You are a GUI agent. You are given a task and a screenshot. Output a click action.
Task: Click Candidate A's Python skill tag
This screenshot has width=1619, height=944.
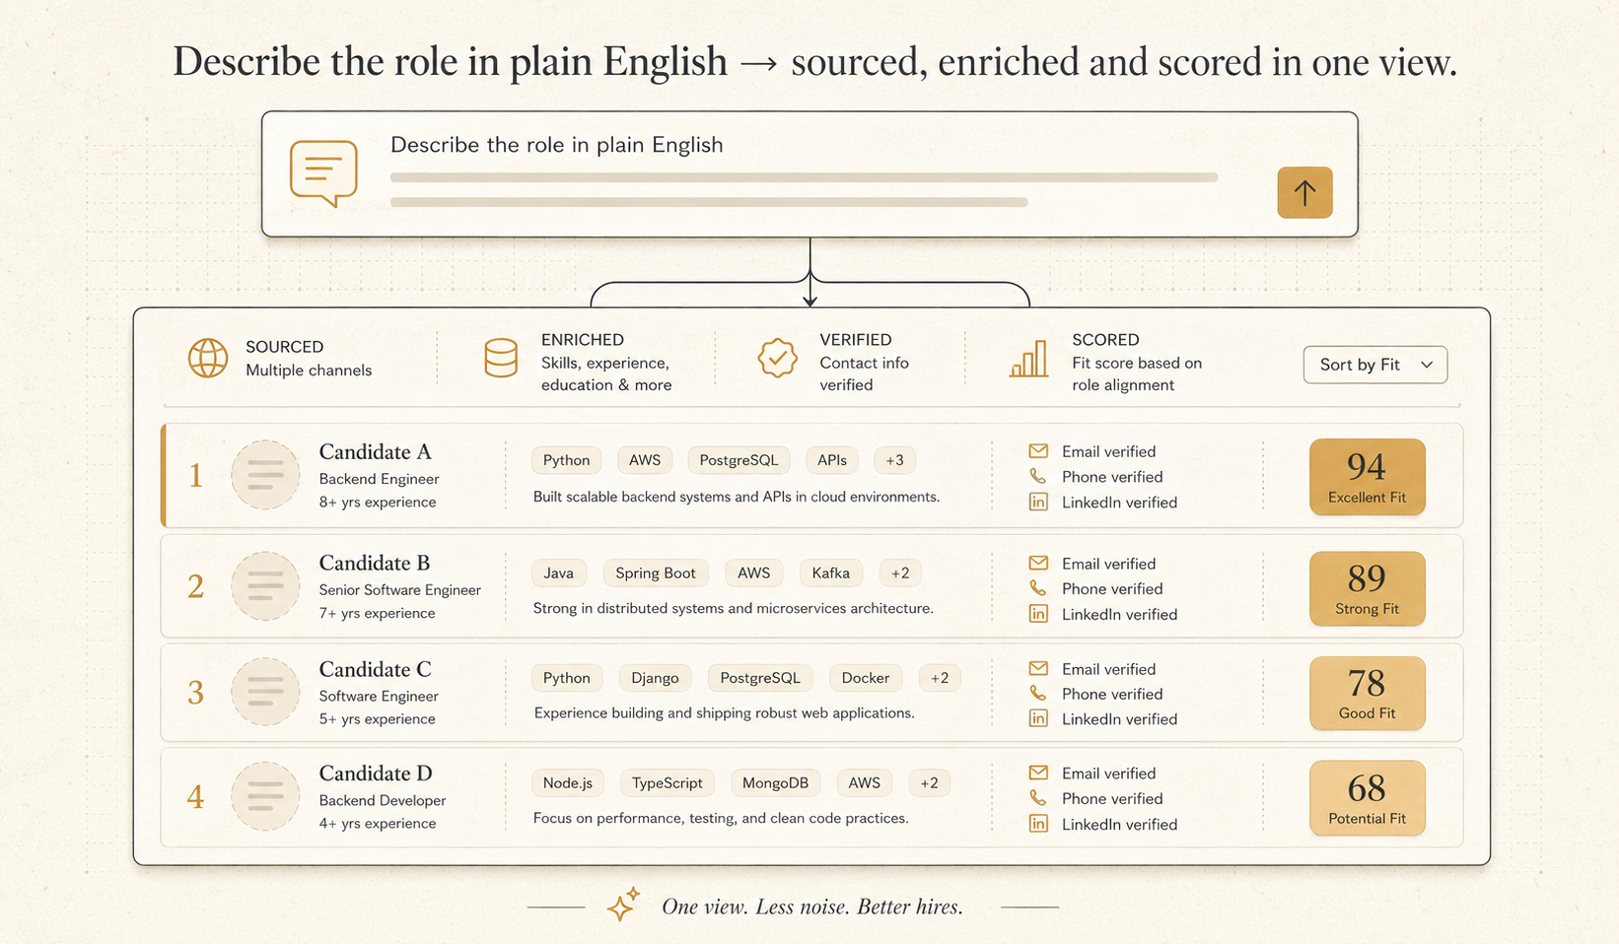click(x=566, y=460)
